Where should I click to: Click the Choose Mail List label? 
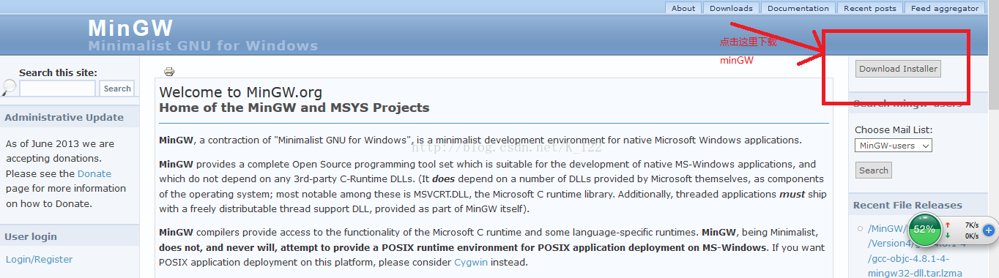[894, 130]
